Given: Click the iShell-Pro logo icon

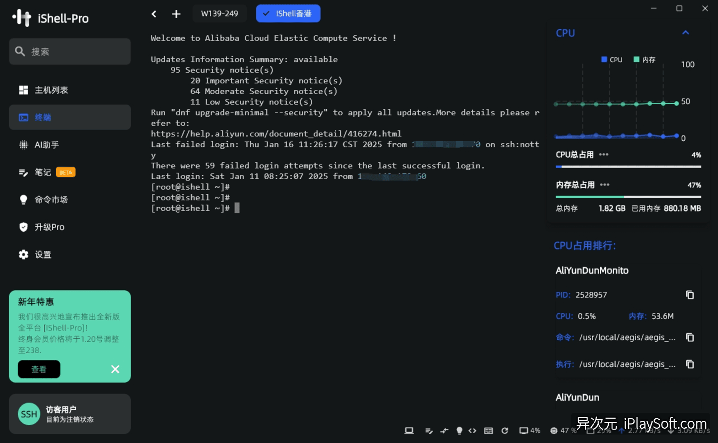Looking at the screenshot, I should 22,17.
